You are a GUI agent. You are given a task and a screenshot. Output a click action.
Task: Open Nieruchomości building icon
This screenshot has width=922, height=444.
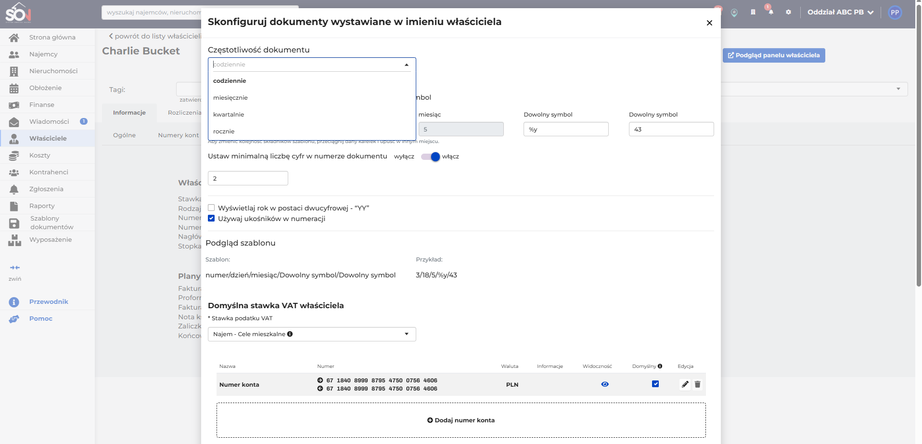click(x=14, y=71)
